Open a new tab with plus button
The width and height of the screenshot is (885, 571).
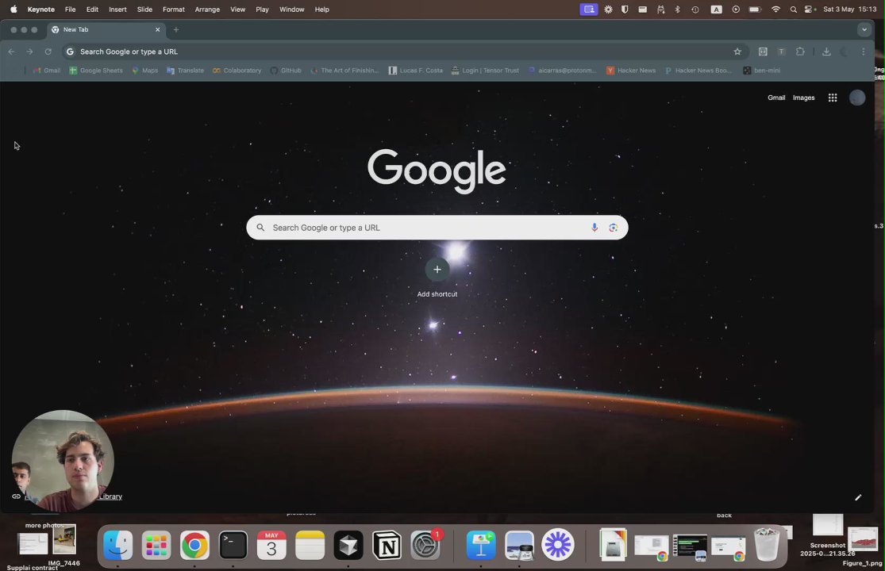click(x=176, y=29)
